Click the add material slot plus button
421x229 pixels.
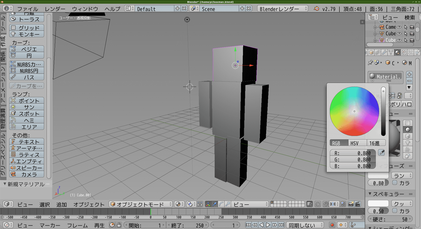[x=409, y=74]
